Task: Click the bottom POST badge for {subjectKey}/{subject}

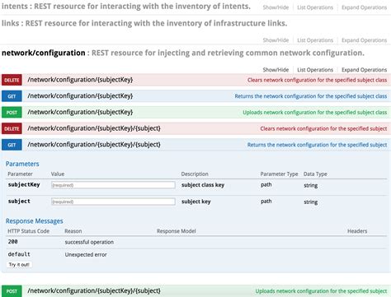Action: [x=12, y=291]
